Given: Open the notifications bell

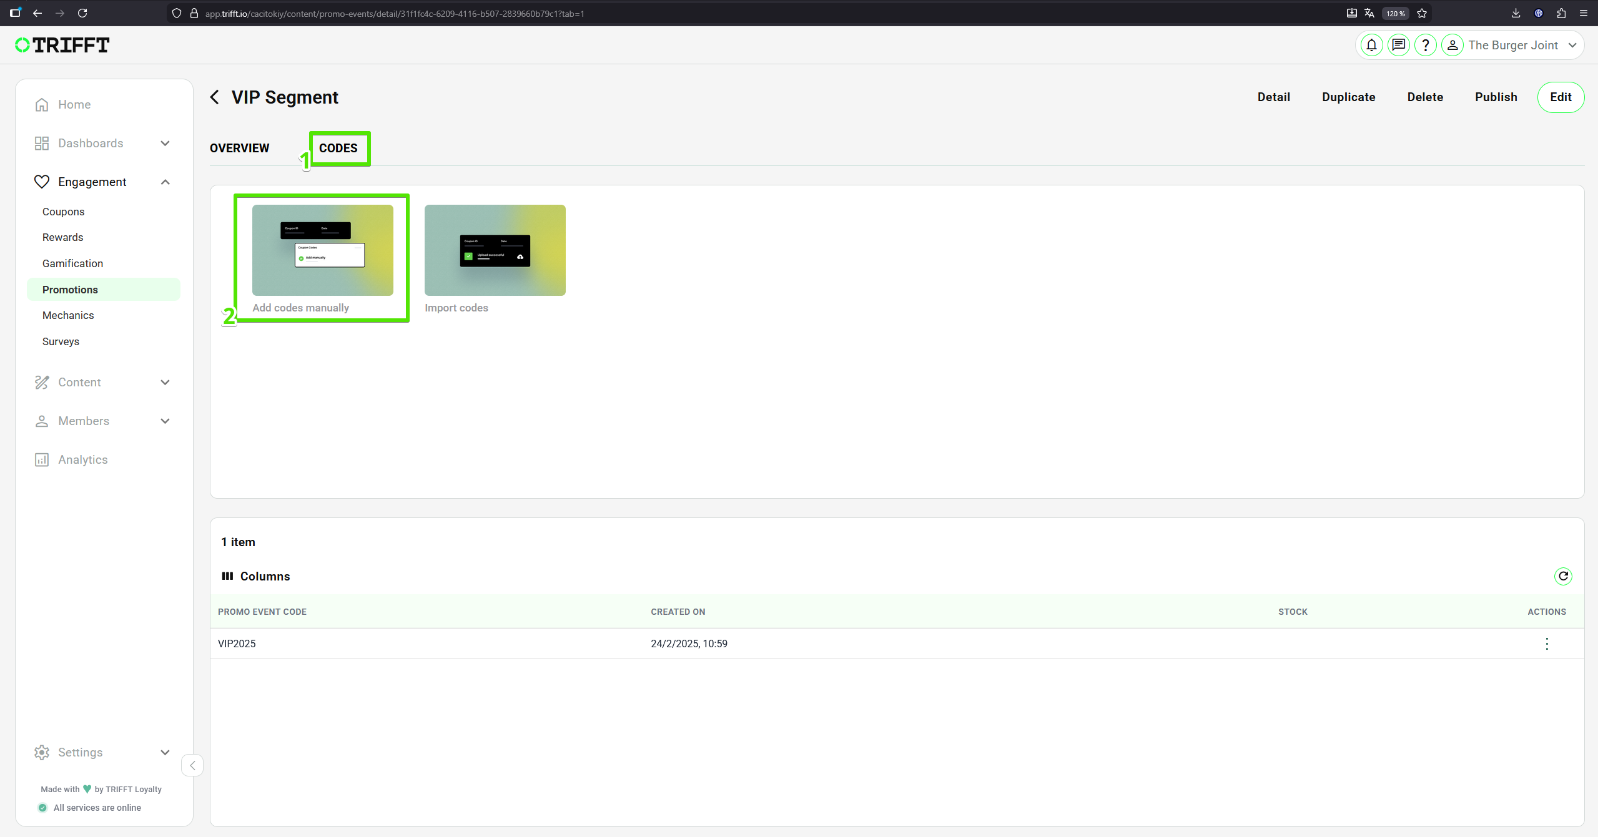Looking at the screenshot, I should click(1371, 44).
